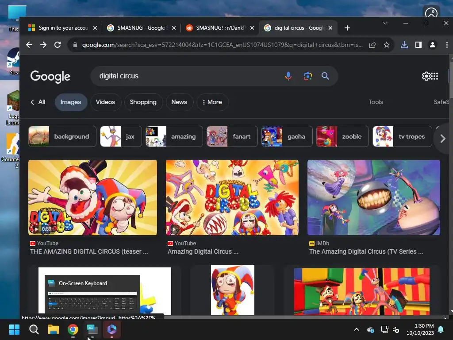Open Chrome three-dot menu

point(447,45)
